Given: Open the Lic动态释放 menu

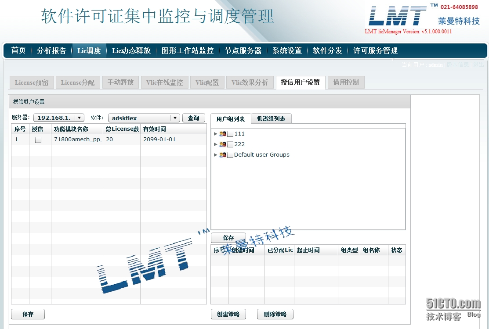Looking at the screenshot, I should (131, 50).
